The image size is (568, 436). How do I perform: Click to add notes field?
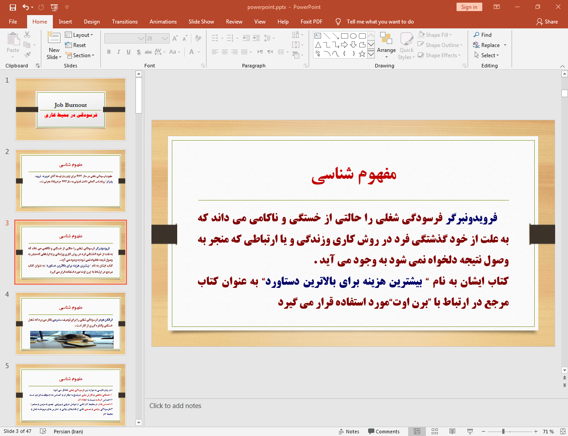click(x=353, y=411)
